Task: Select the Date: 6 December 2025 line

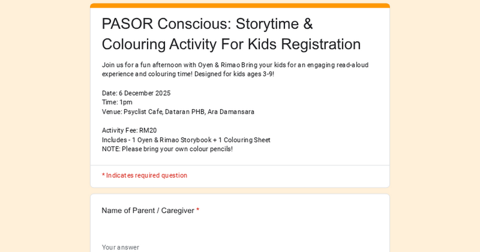Action: click(136, 93)
